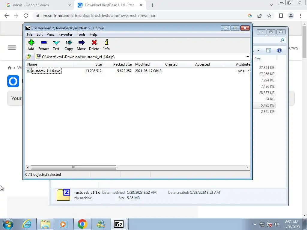
Task: Expand the 7-Zip address path dropdown
Action: (248, 57)
